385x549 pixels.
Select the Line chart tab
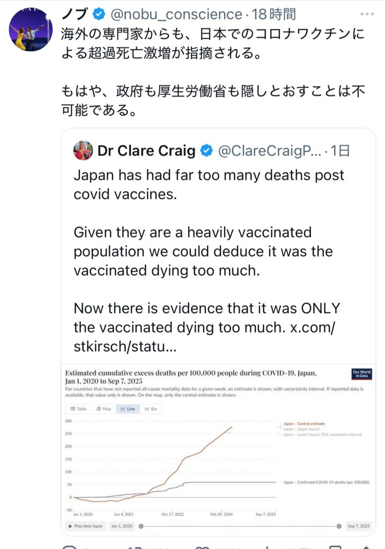pyautogui.click(x=128, y=409)
